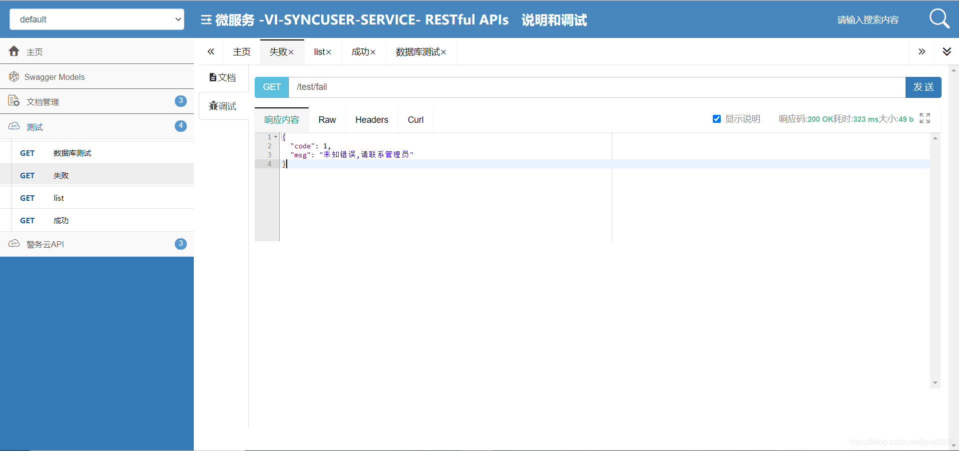Image resolution: width=959 pixels, height=451 pixels.
Task: Open the 调试 side tab
Action: tap(223, 106)
